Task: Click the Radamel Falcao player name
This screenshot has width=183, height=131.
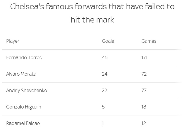Action: 23,123
